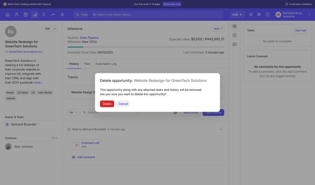Select the web-design tag

(45, 92)
